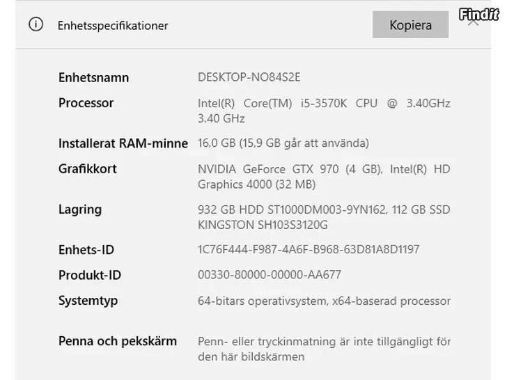
Task: Click the Findit watermark logo
Action: coord(478,15)
